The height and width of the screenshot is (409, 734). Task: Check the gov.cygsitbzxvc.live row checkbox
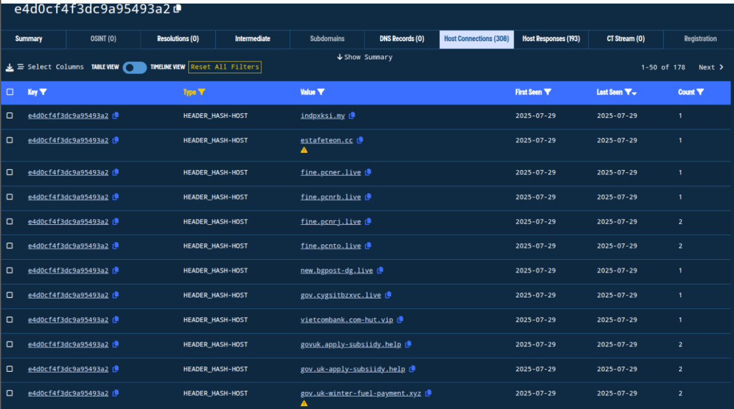tap(9, 295)
